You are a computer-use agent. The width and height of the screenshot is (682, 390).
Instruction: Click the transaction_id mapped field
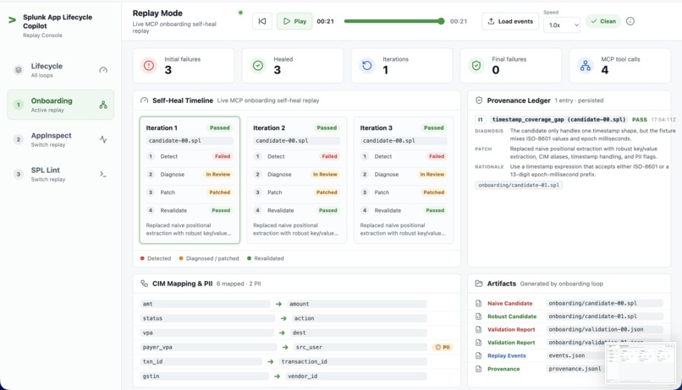click(x=353, y=361)
